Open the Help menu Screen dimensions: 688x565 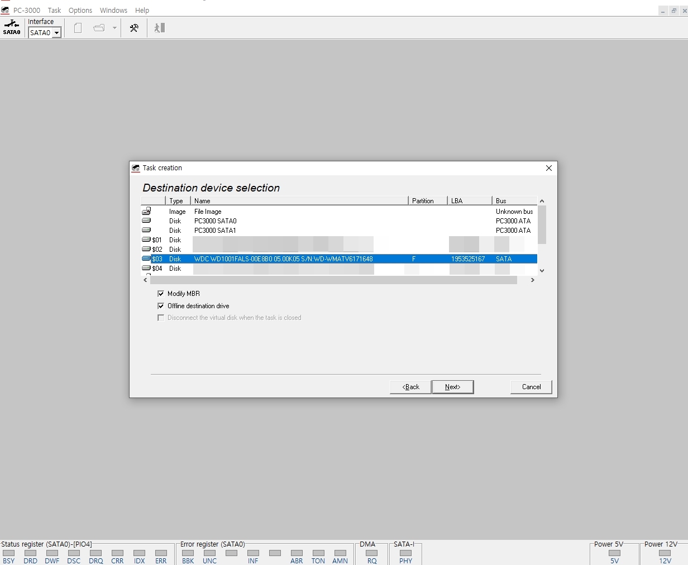pos(142,10)
